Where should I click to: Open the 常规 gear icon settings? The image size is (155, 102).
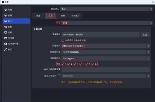pos(6,10)
